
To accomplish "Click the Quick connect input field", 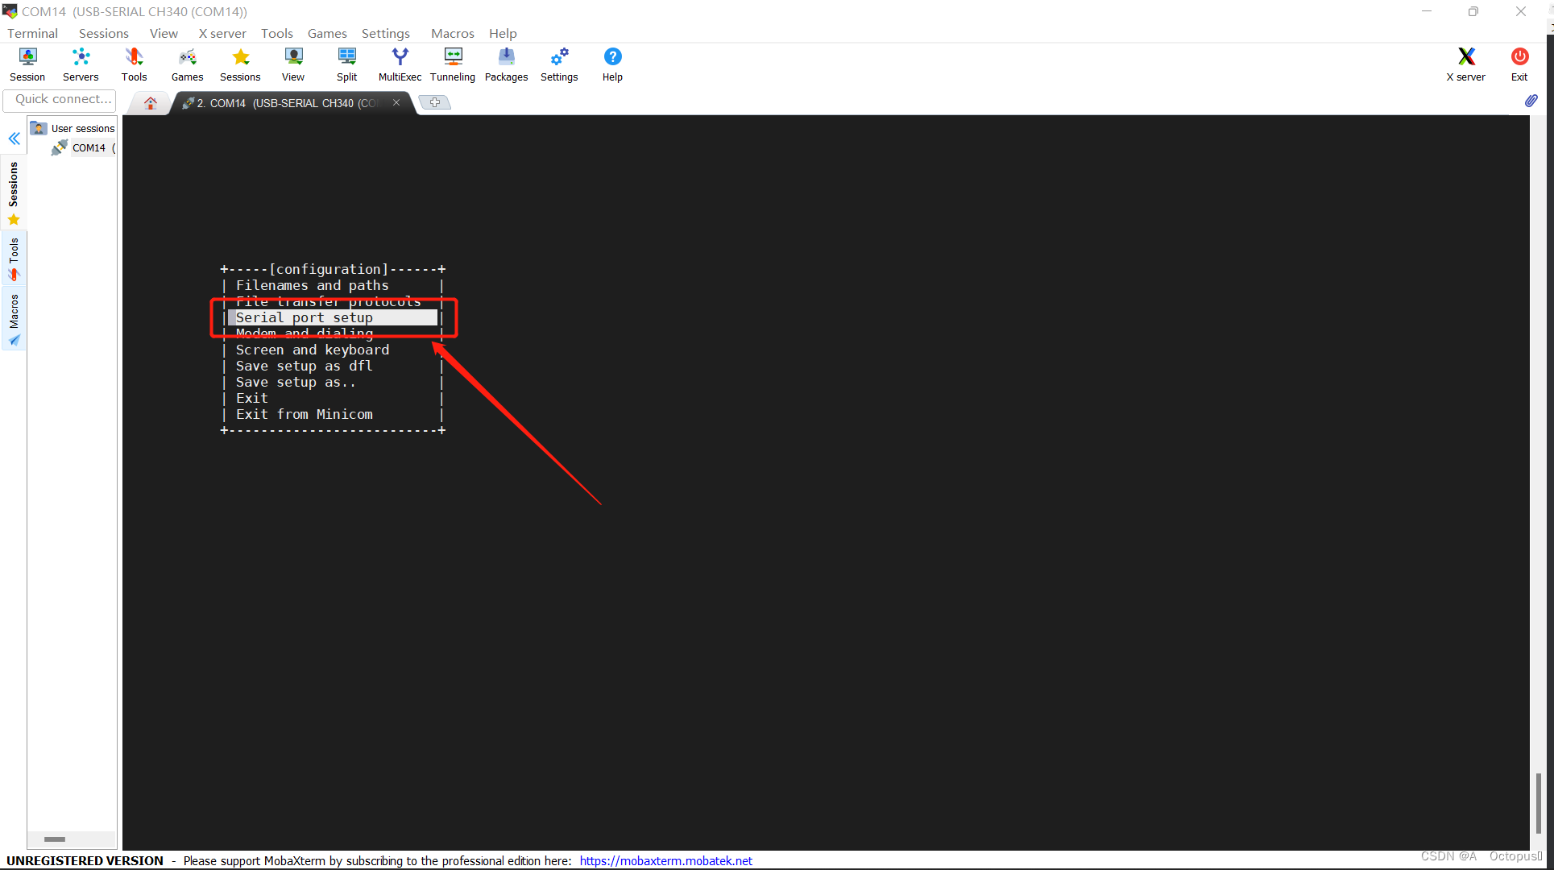I will pos(60,99).
